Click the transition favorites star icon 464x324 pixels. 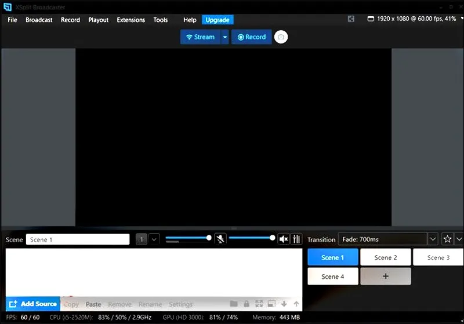click(447, 239)
